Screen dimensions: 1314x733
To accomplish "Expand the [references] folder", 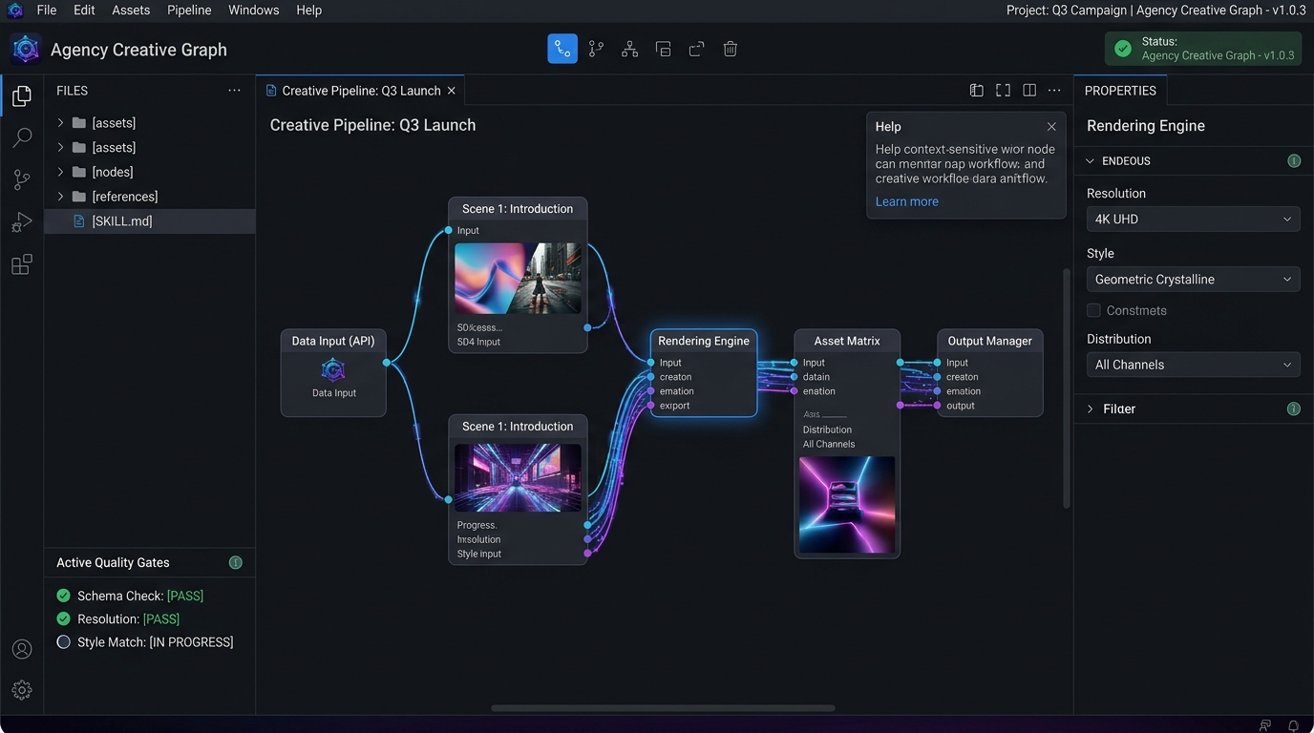I will click(59, 197).
